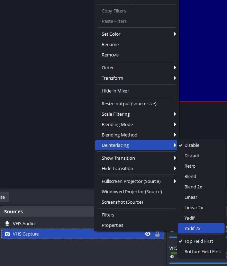Choose Yadif 2x deinterlacing mode
The height and width of the screenshot is (266, 227).
coord(192,228)
